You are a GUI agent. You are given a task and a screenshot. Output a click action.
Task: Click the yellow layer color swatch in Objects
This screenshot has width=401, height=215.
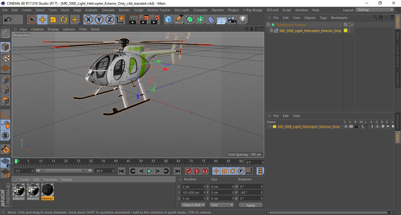346,30
